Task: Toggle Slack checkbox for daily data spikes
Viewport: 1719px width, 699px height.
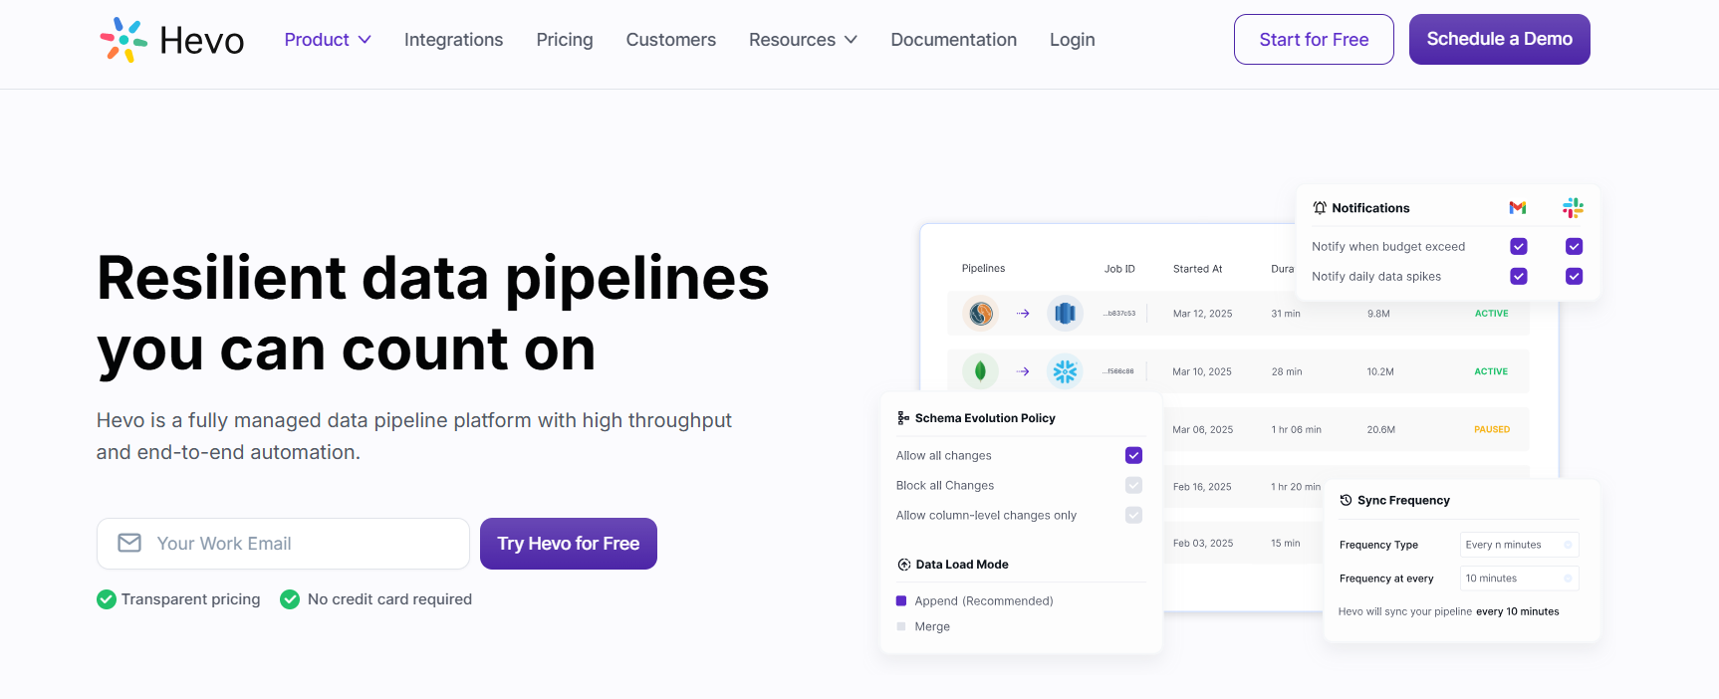Action: pos(1575,276)
